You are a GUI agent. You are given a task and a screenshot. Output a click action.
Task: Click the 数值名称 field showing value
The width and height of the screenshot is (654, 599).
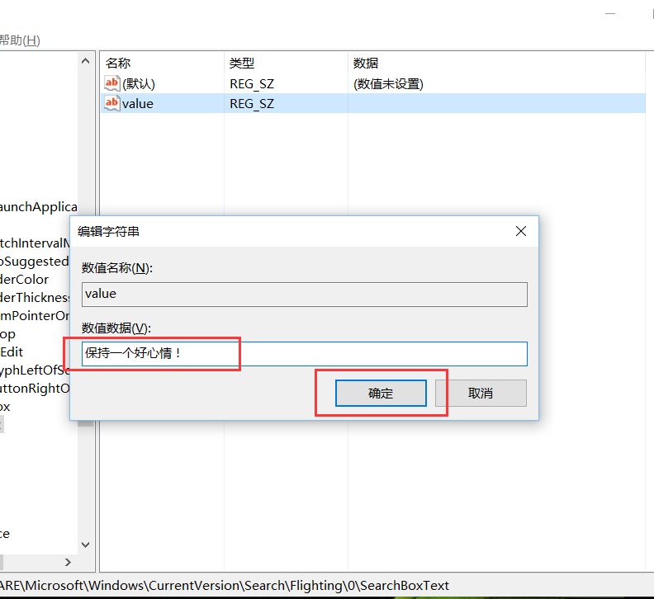tap(304, 295)
